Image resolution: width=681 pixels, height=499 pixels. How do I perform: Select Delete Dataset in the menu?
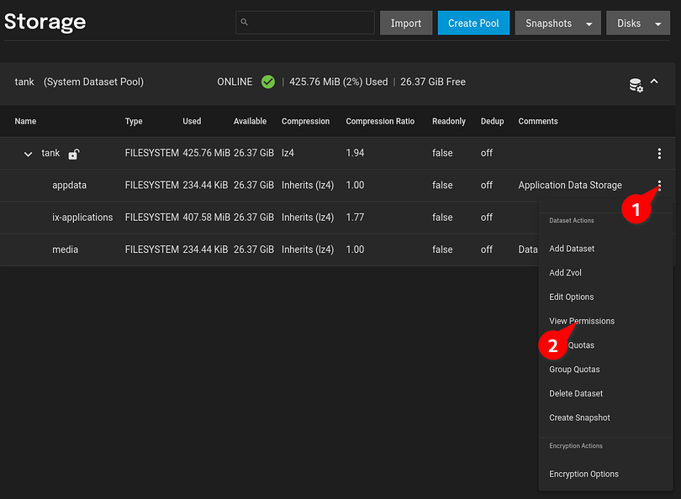pos(576,393)
